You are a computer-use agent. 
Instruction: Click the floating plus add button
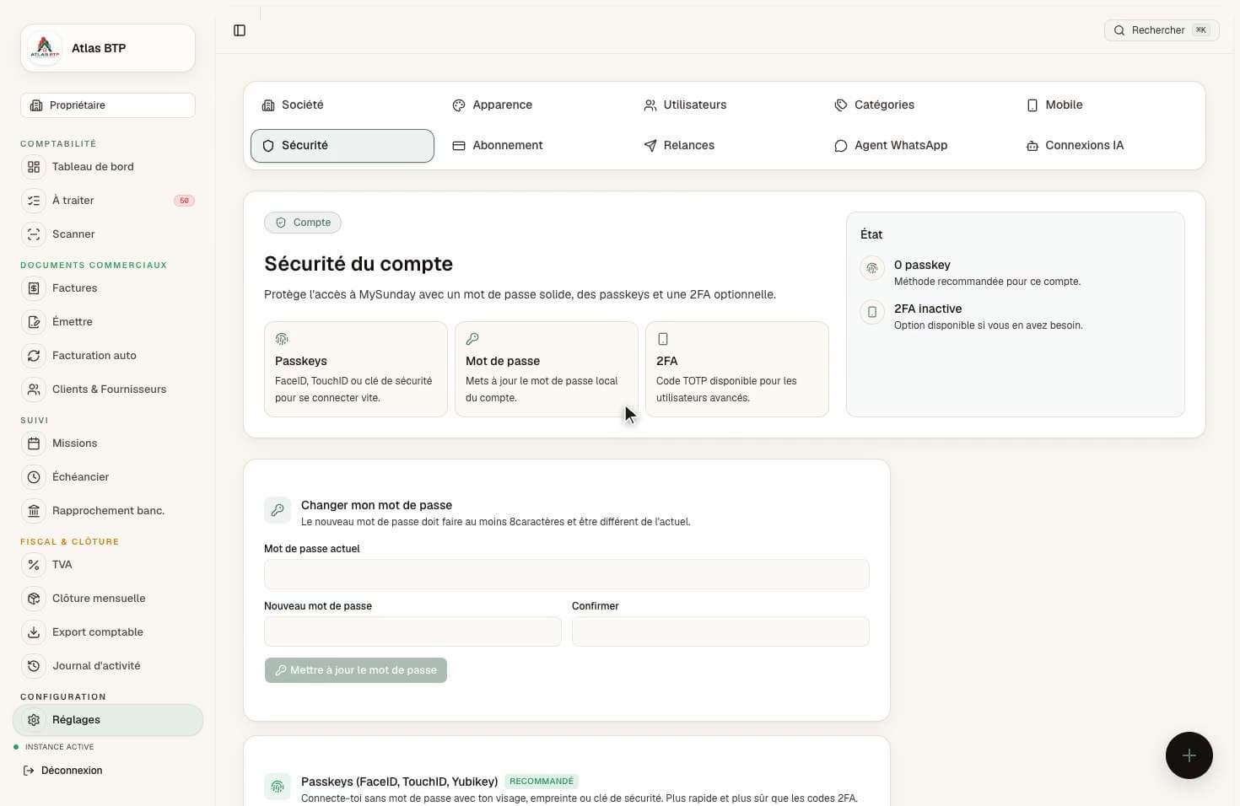(1189, 755)
